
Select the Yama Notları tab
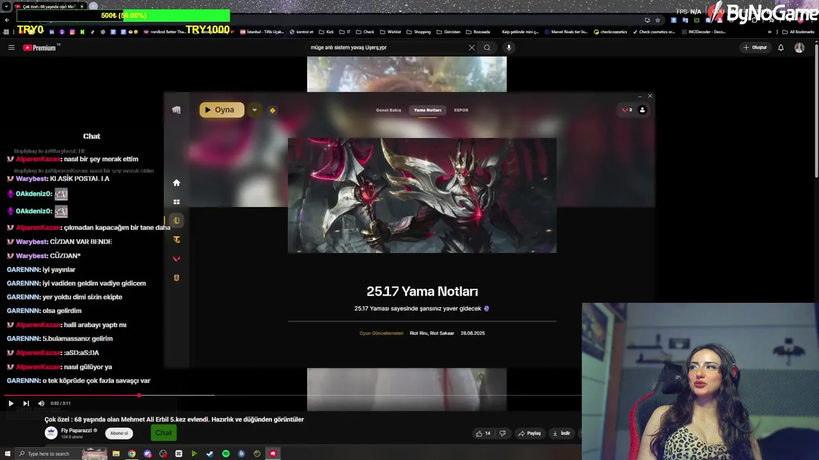pyautogui.click(x=427, y=110)
